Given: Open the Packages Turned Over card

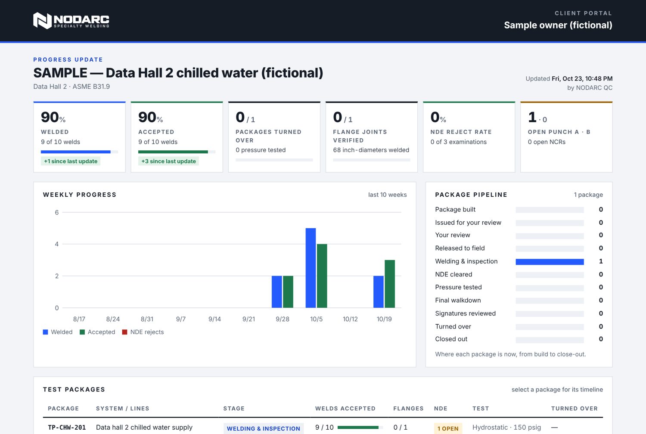Looking at the screenshot, I should pyautogui.click(x=274, y=137).
